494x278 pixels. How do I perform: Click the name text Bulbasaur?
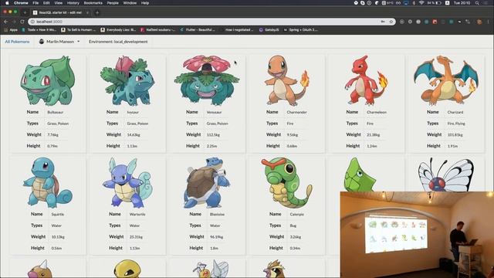[x=56, y=112]
